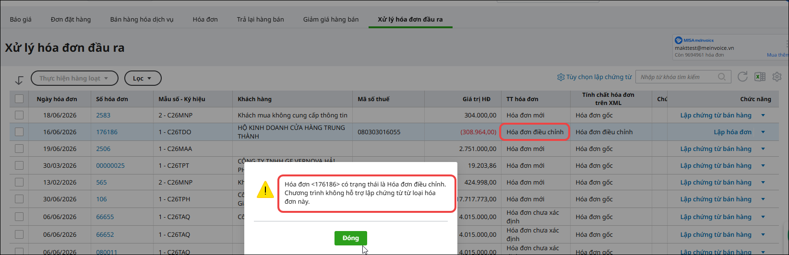
Task: Check the row of invoice 00000025
Action: 19,165
